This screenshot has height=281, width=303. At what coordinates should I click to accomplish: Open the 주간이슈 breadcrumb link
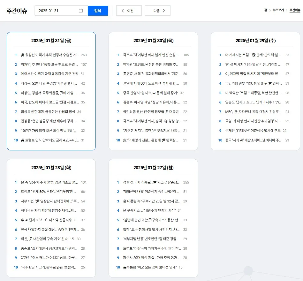pyautogui.click(x=295, y=10)
